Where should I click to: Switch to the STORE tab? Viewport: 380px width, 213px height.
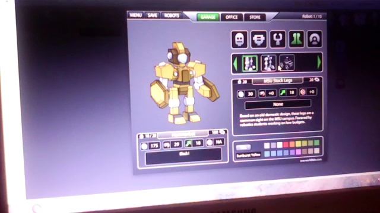[255, 17]
